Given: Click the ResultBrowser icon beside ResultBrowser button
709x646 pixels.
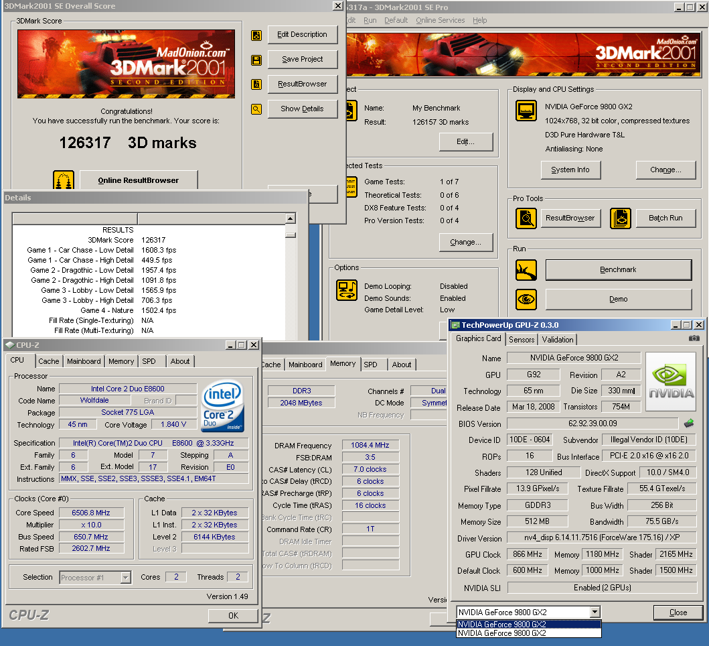Looking at the screenshot, I should tap(256, 84).
